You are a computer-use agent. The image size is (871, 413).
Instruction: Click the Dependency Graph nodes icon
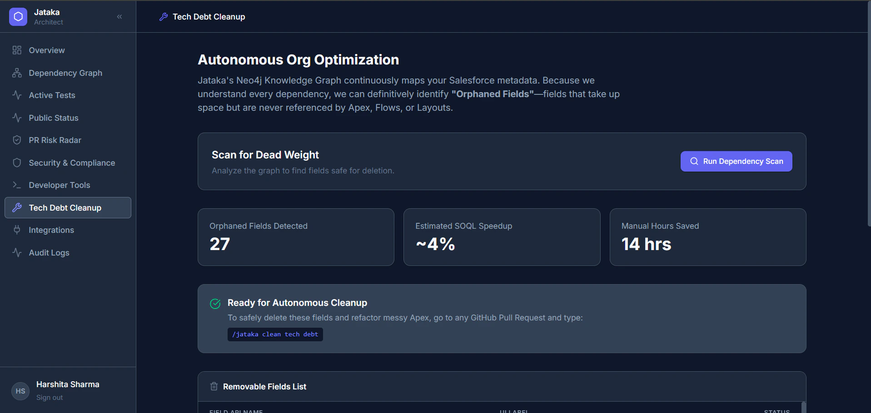pos(17,73)
